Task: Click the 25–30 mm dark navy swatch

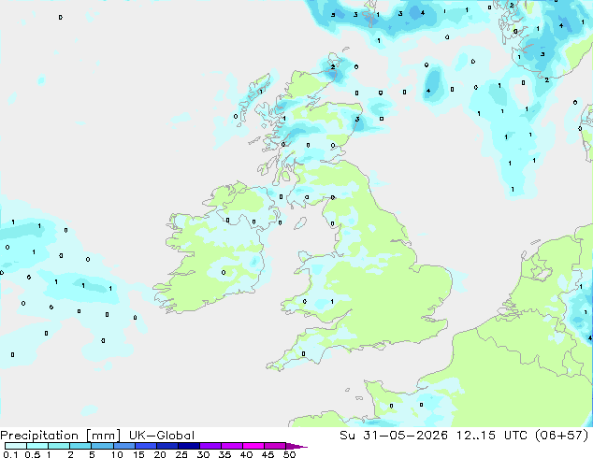Action: tap(189, 446)
